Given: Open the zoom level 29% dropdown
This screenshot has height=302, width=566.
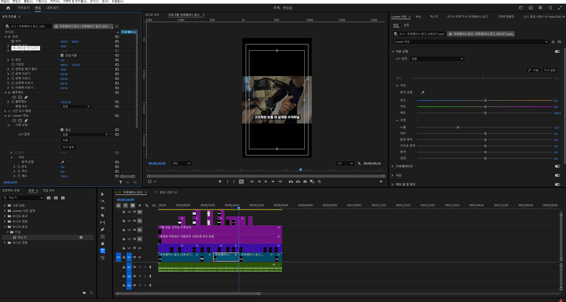Looking at the screenshot, I should [x=181, y=163].
